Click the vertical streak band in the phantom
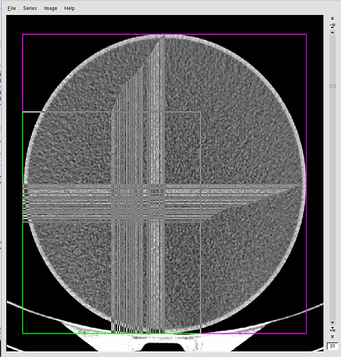341x357 pixels. coord(138,186)
